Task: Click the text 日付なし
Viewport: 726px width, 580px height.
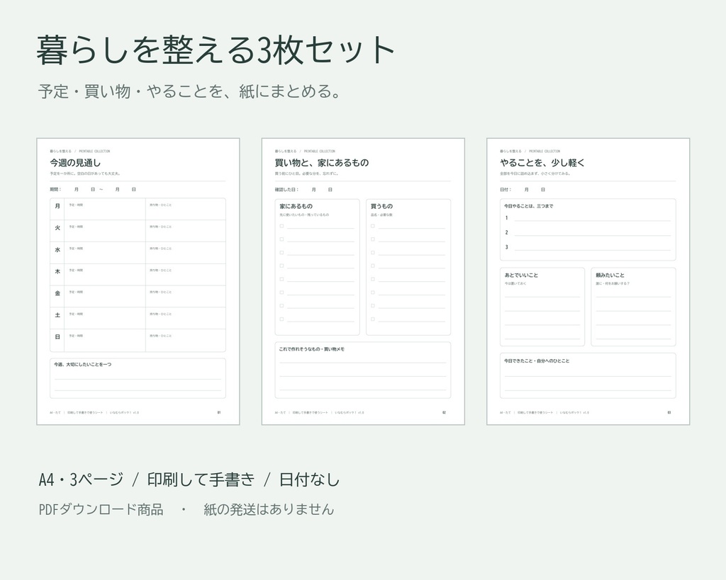Action: [x=309, y=479]
